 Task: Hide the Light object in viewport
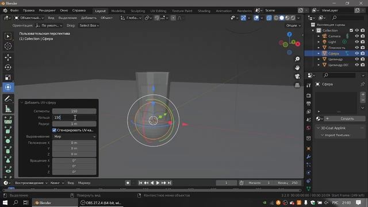pos(357,42)
